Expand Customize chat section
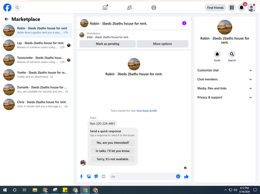Viewport: 260px width, 194px height. (225, 70)
